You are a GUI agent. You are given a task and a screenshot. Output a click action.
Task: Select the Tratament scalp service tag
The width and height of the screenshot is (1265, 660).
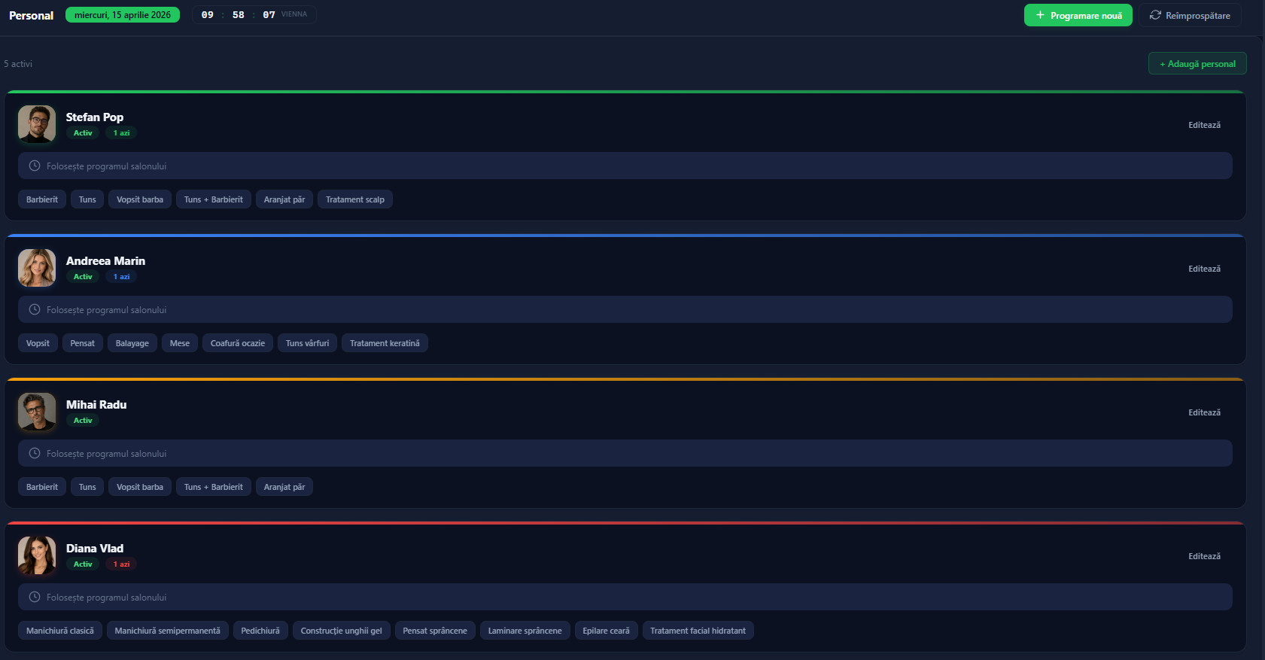(354, 199)
